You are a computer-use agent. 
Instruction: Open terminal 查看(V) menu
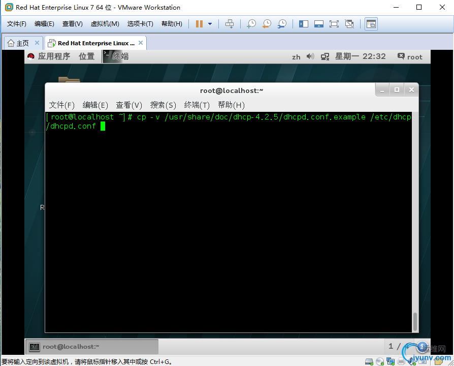pos(129,105)
